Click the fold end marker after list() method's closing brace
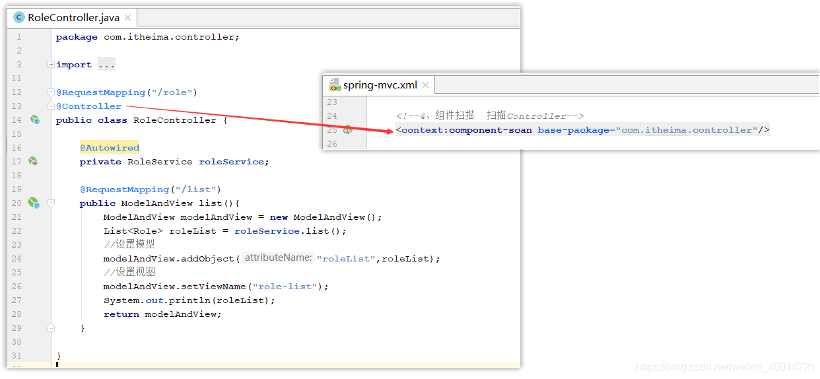 51,327
